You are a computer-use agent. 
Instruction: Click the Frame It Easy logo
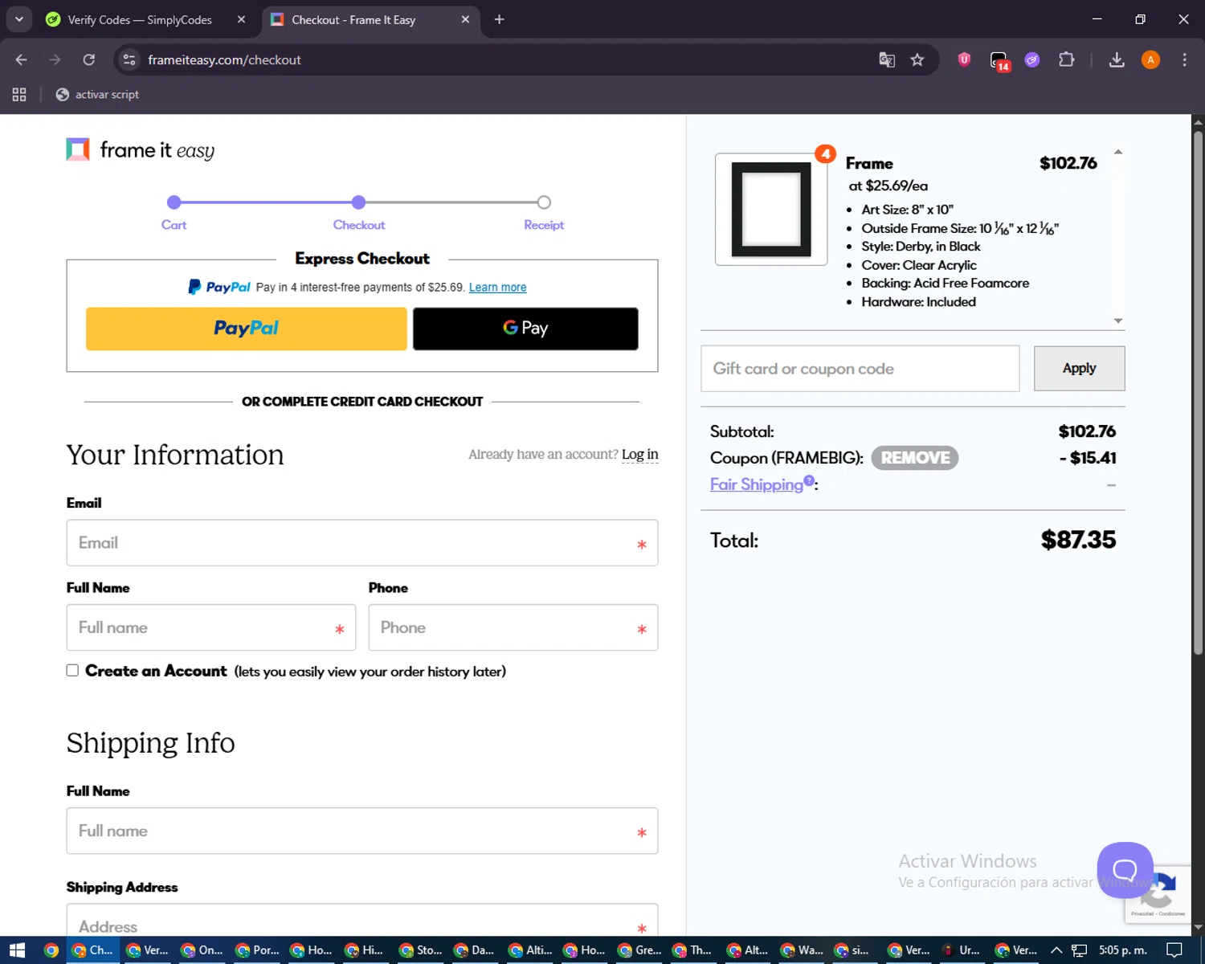point(141,150)
